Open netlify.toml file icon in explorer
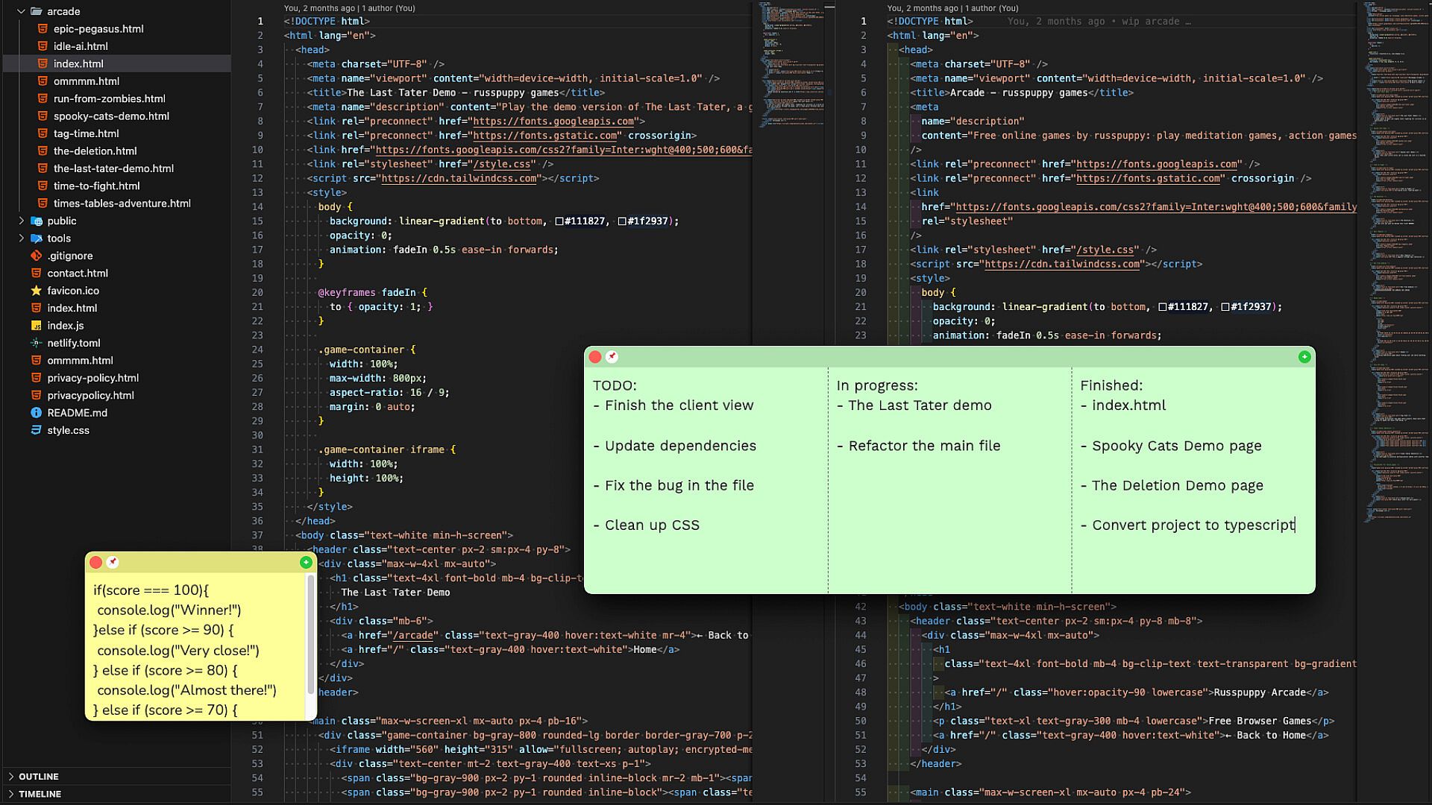1432x805 pixels. (36, 343)
